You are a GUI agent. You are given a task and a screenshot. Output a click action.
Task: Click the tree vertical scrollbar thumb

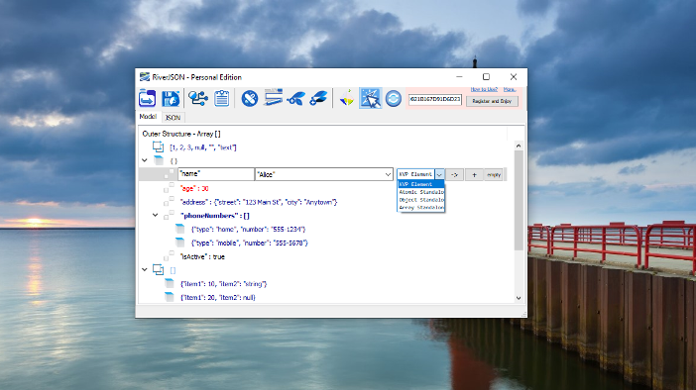[519, 200]
